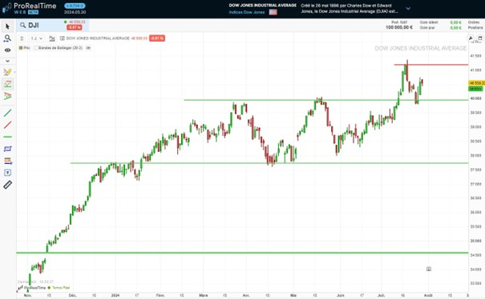Click the Temps Réel status indicator
The height and width of the screenshot is (299, 485).
click(59, 288)
